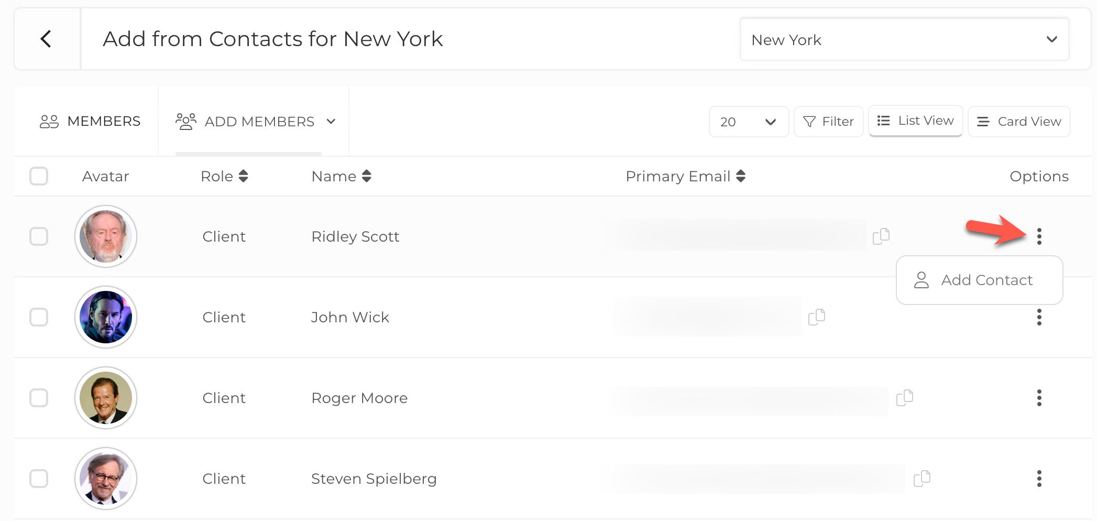The image size is (1097, 521).
Task: Open the New York group dropdown
Action: [904, 39]
